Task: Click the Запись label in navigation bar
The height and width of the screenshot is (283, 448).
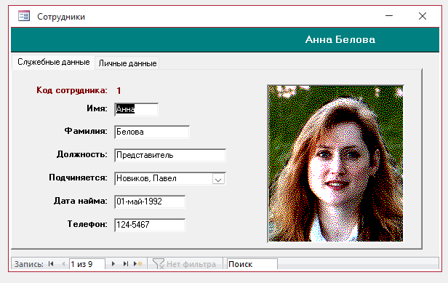Action: pyautogui.click(x=29, y=264)
